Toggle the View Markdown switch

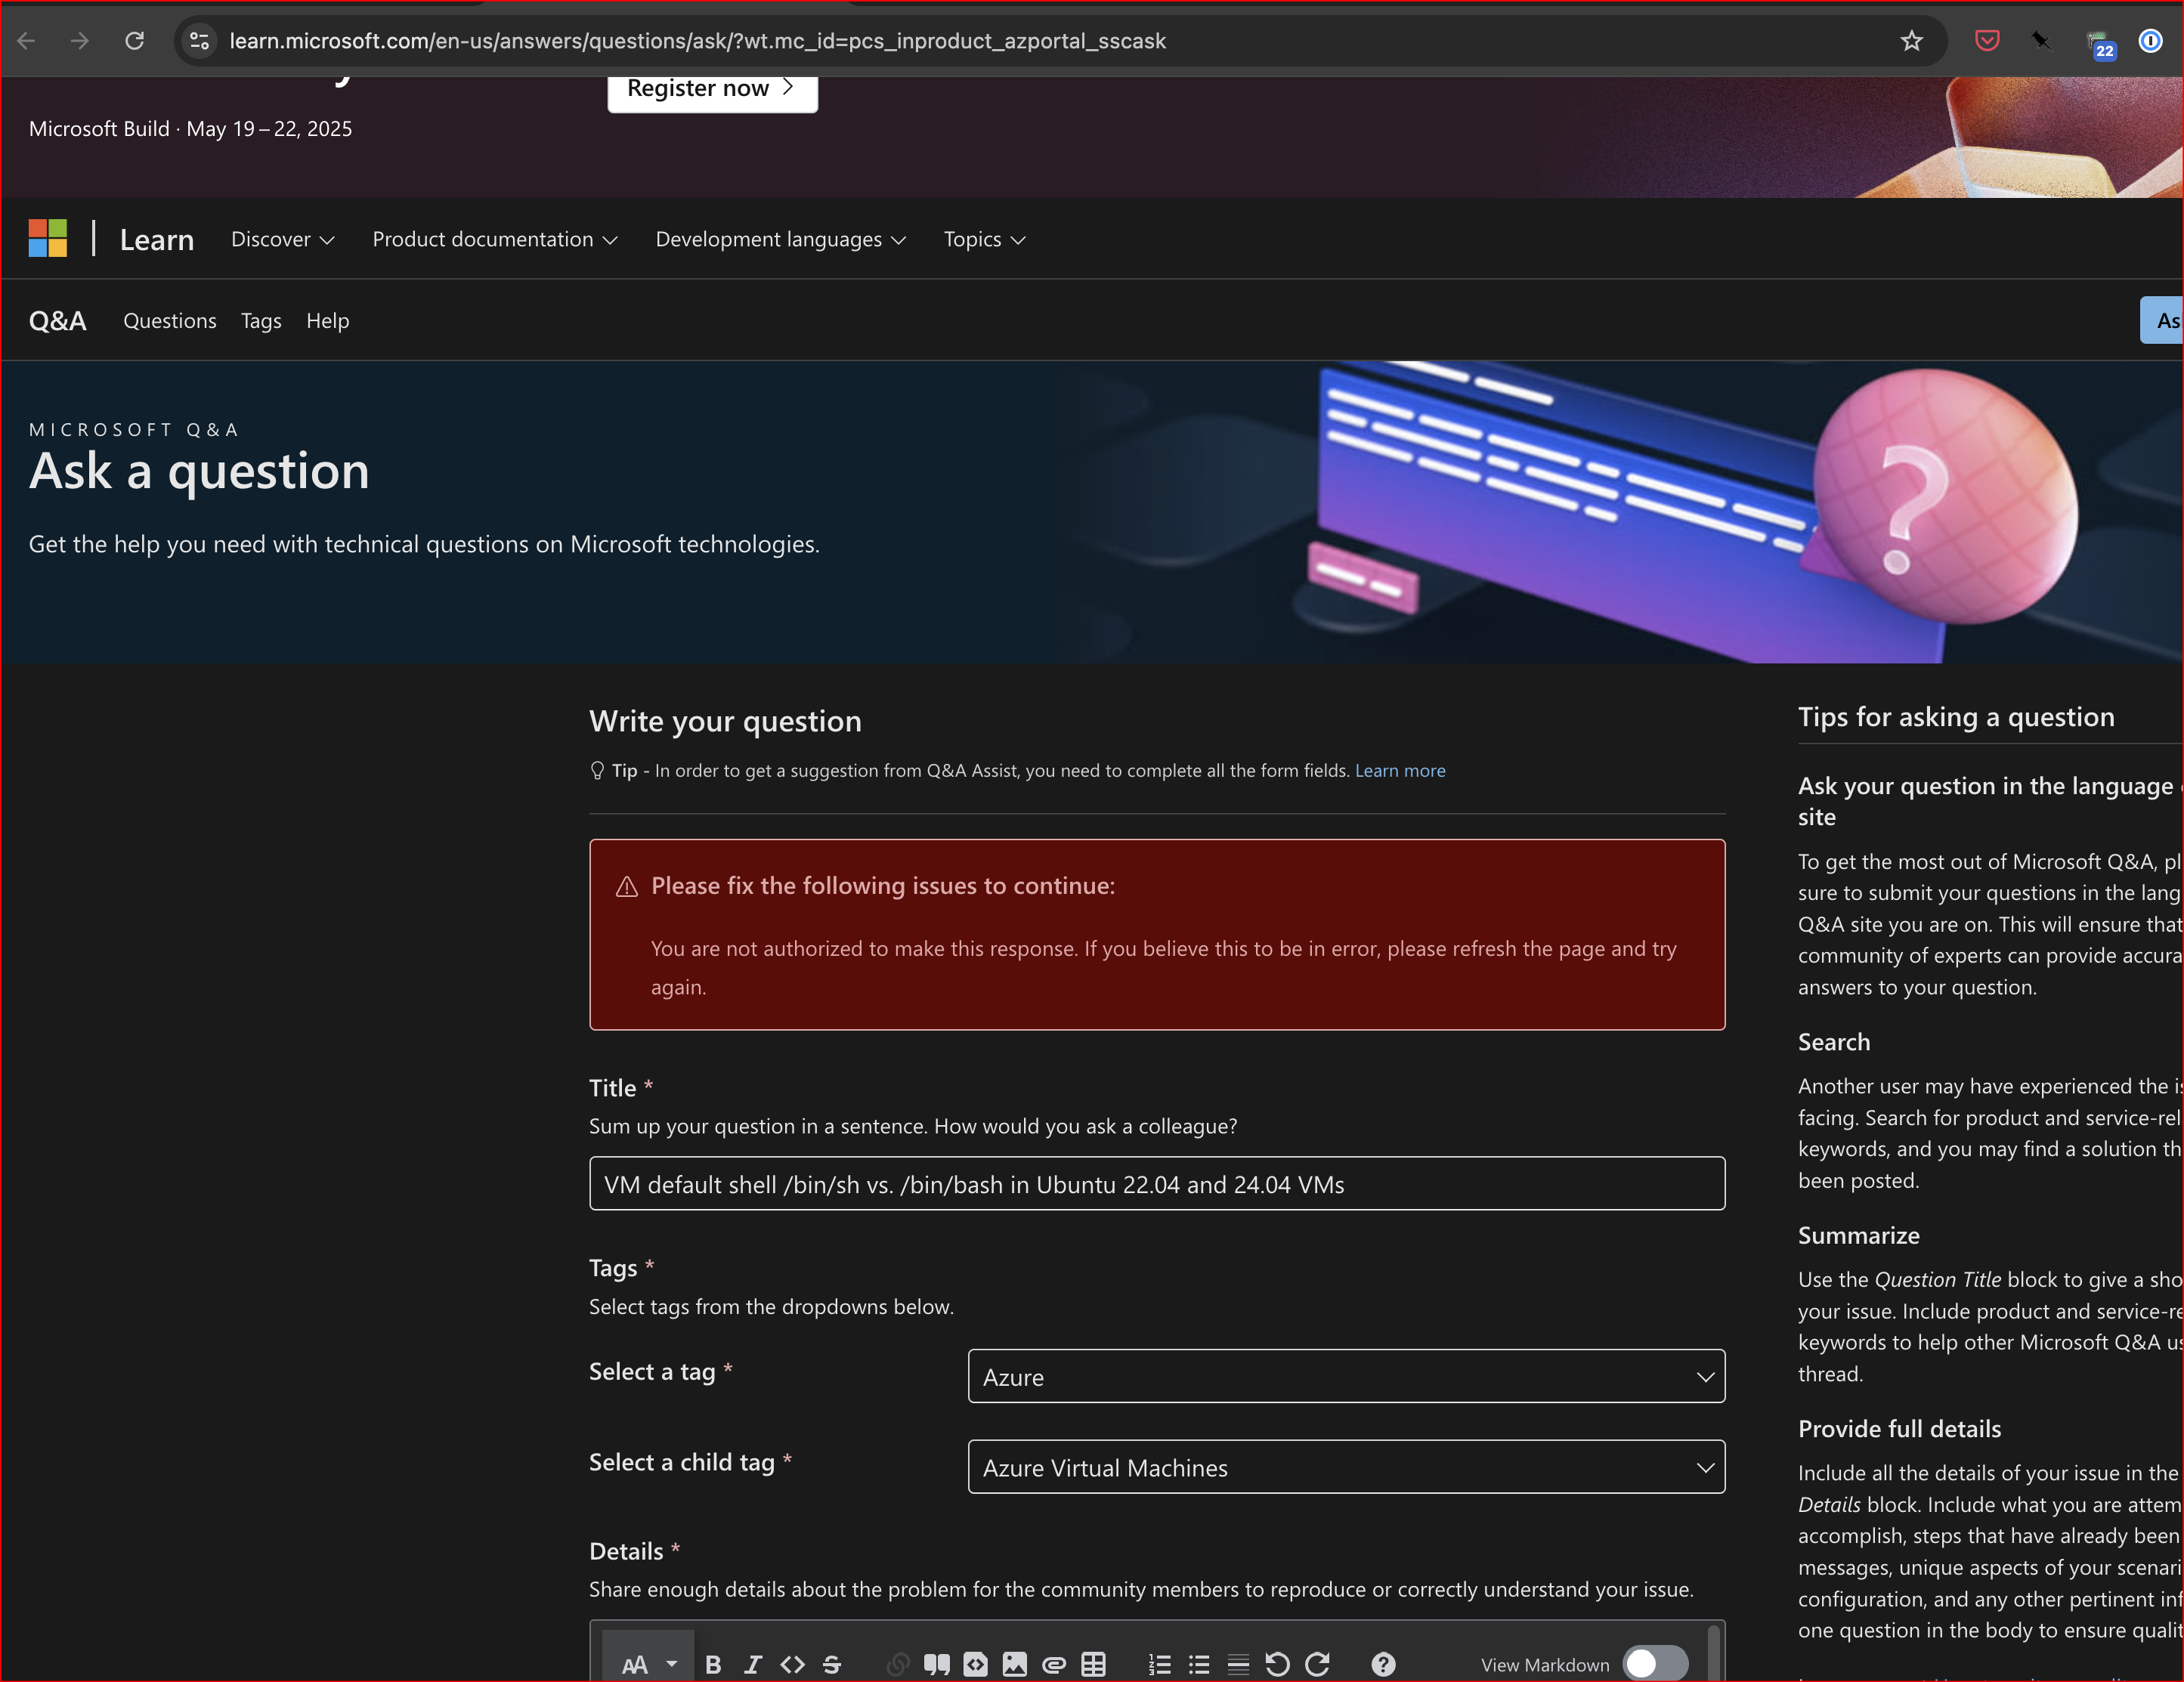pos(1655,1664)
